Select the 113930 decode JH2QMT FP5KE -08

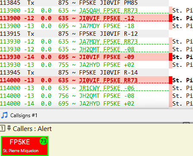84,49
